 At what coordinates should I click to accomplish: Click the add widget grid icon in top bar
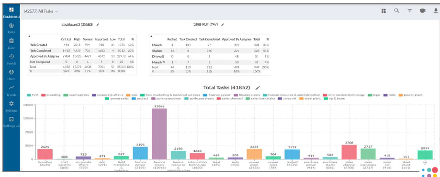tap(384, 10)
